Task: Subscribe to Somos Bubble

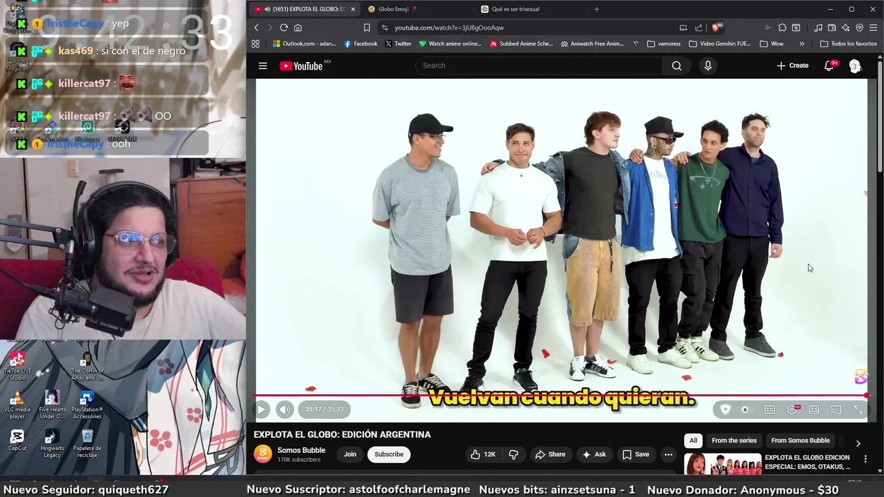Action: 389,454
